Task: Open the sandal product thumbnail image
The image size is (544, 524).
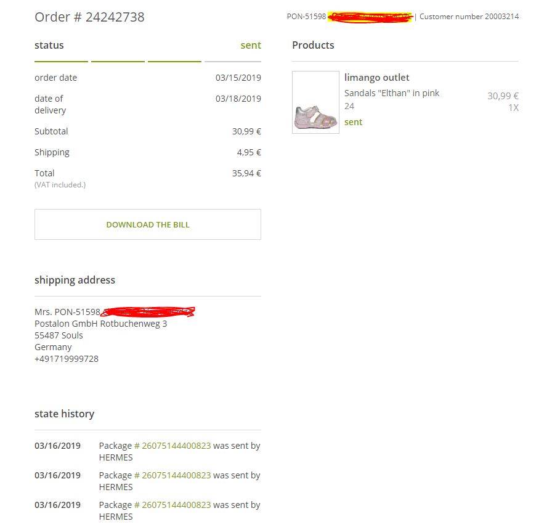Action: coord(315,102)
